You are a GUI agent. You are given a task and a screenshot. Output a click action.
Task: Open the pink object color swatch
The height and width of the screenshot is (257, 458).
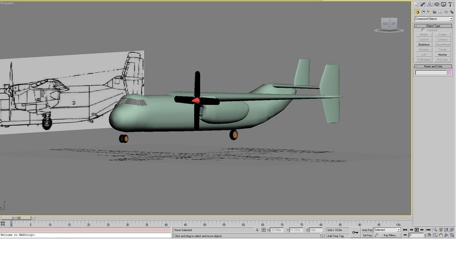(x=450, y=72)
